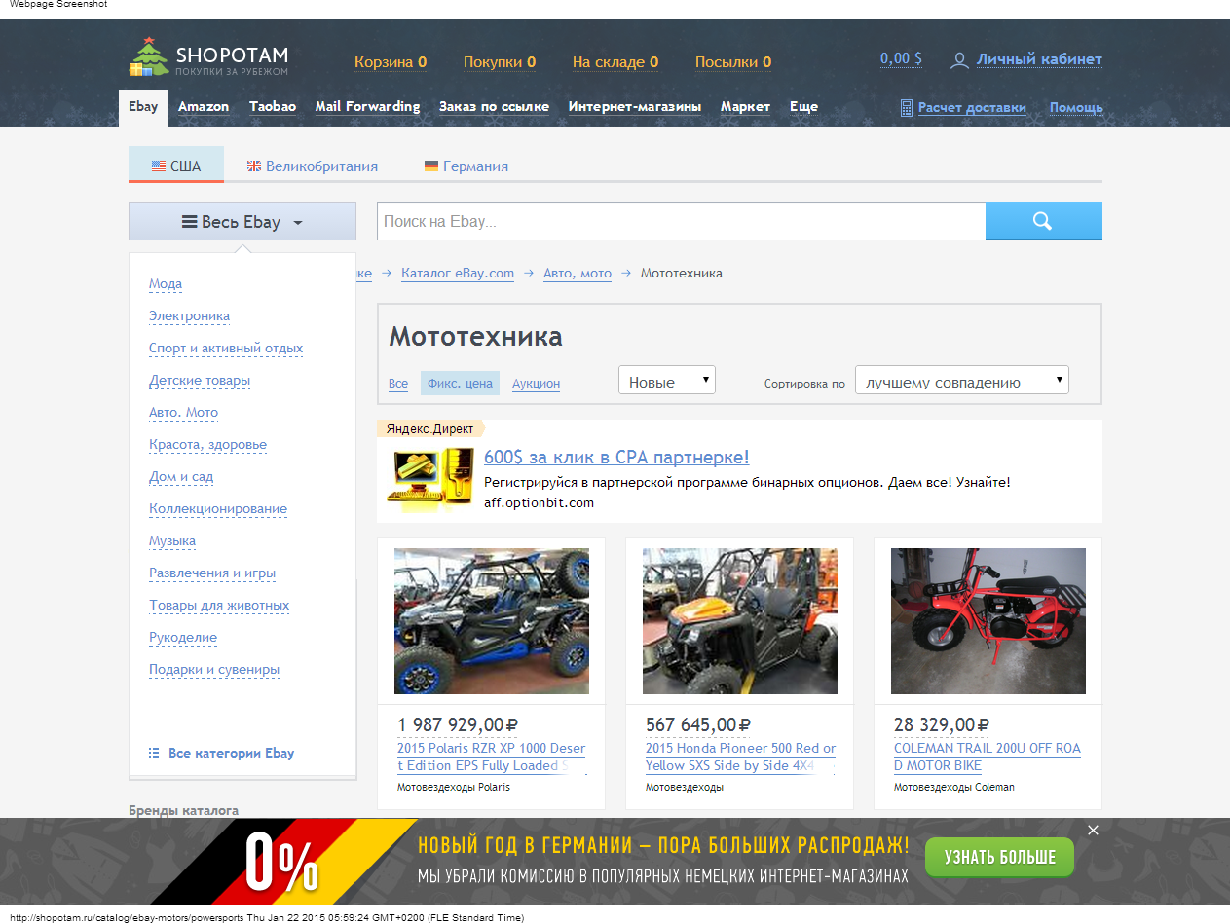Select the США country tab

pyautogui.click(x=176, y=165)
